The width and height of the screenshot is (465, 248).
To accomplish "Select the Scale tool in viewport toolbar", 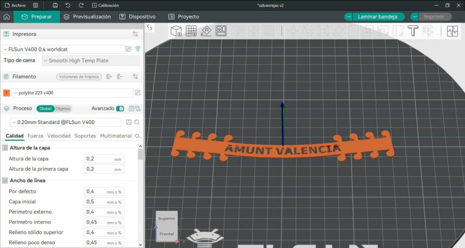I will pyautogui.click(x=323, y=30).
